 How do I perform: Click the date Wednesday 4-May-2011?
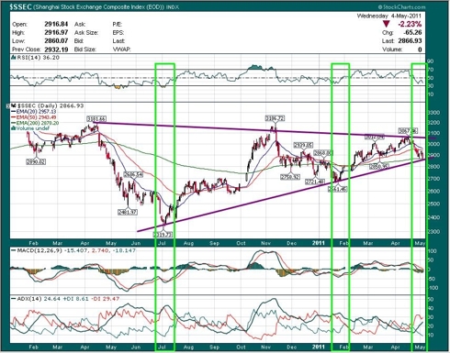click(388, 16)
